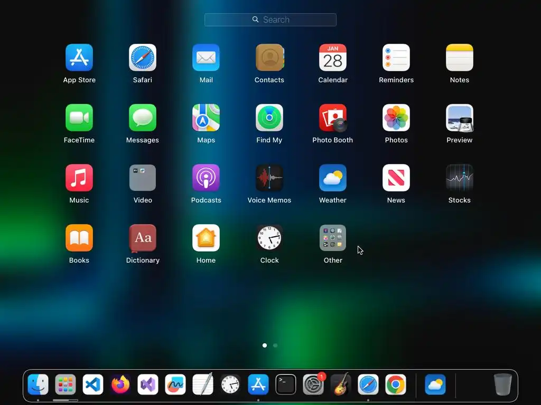Launch Freeform from the Dock
Image resolution: width=541 pixels, height=405 pixels.
[x=175, y=384]
